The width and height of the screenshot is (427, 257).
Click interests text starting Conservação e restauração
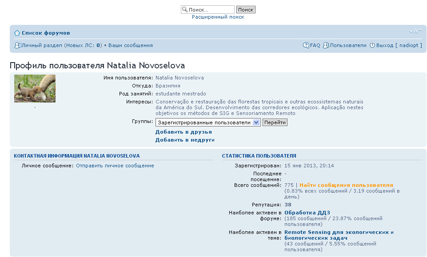[x=259, y=107]
